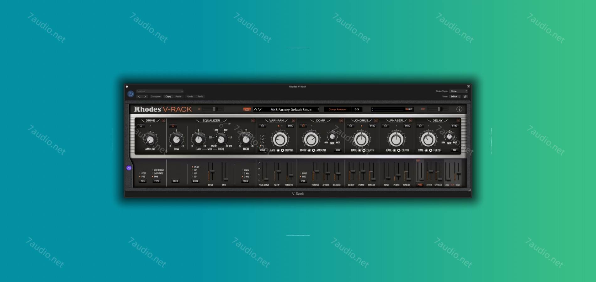Click the Compare button
Image resolution: width=596 pixels, height=282 pixels.
pyautogui.click(x=156, y=97)
